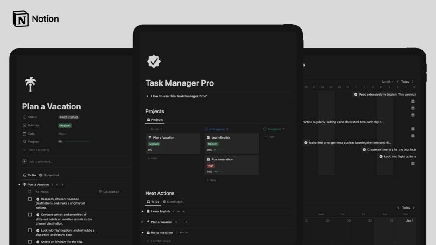Click New under the Complete column

click(x=269, y=137)
